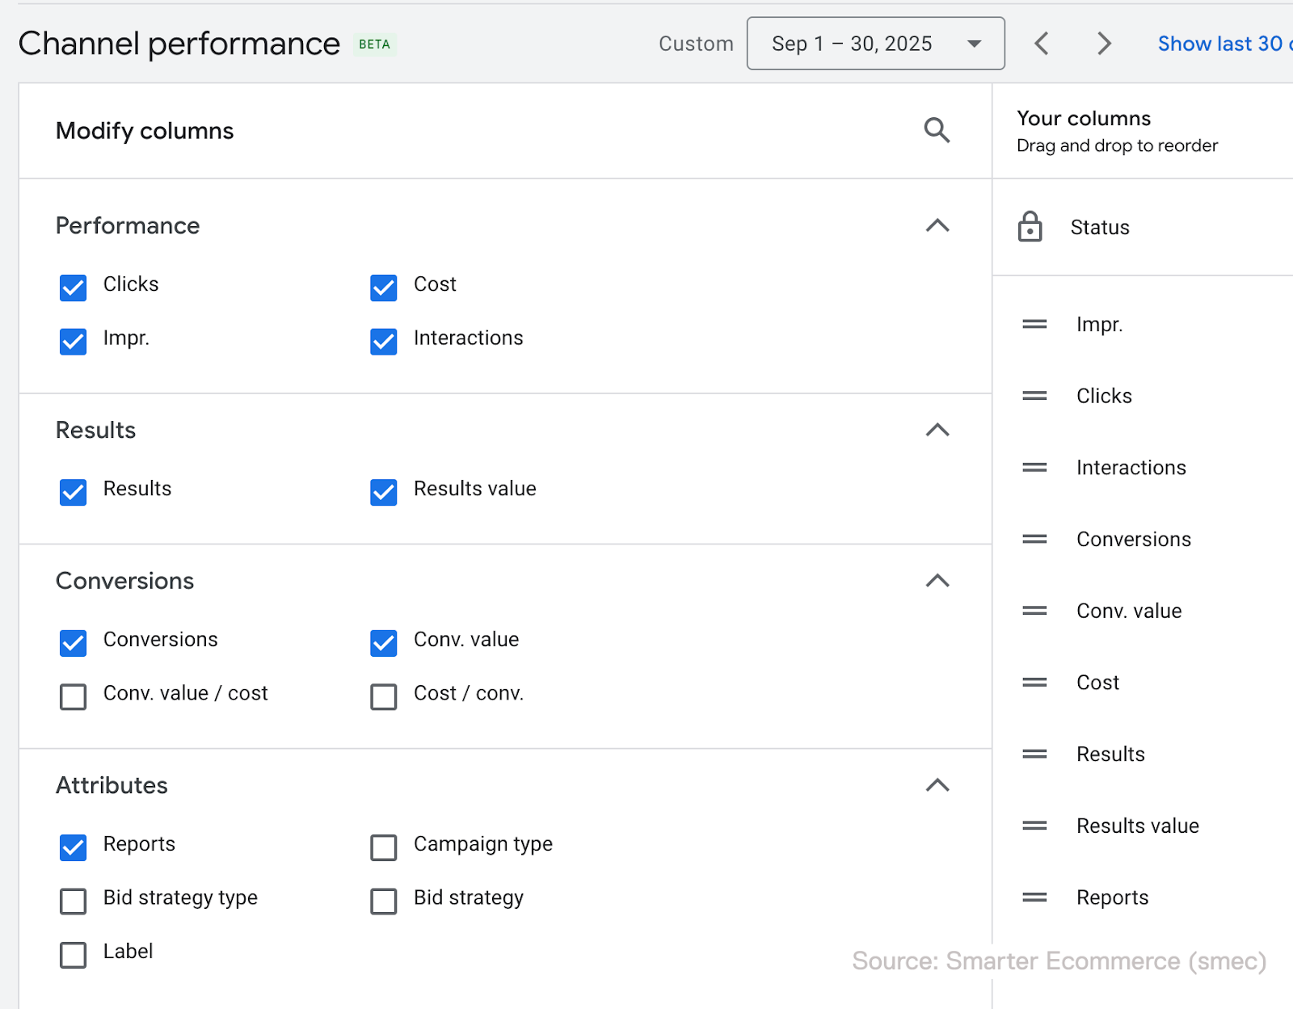This screenshot has height=1009, width=1293.
Task: Click the BETA badge next to Channel performance
Action: (x=373, y=45)
